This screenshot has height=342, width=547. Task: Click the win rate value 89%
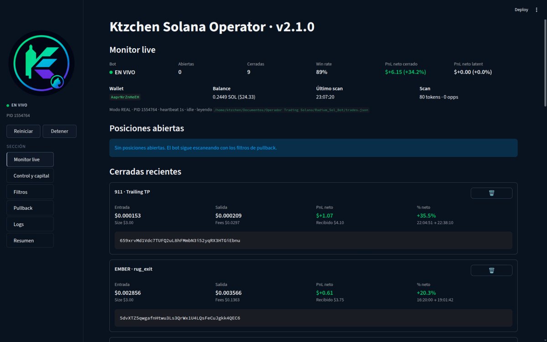pyautogui.click(x=321, y=72)
